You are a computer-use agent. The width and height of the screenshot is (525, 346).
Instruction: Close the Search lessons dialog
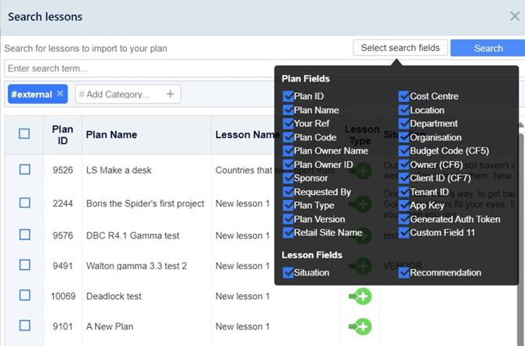[515, 16]
